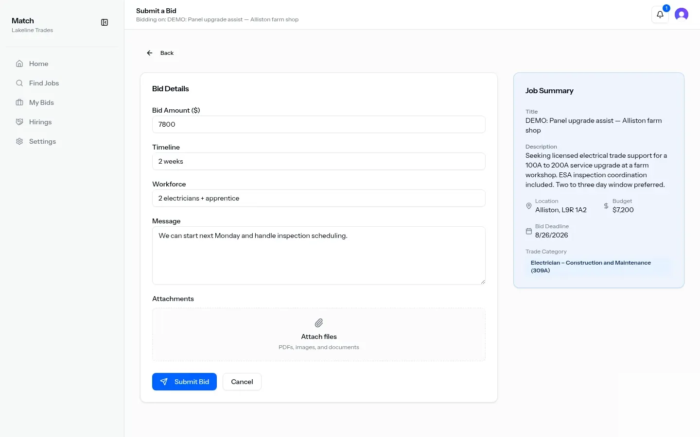Image resolution: width=700 pixels, height=437 pixels.
Task: Click the Alliston, L9R 1A2 location
Action: click(561, 210)
